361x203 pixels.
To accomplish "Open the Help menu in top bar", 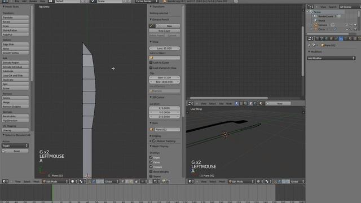I will click(x=42, y=1).
